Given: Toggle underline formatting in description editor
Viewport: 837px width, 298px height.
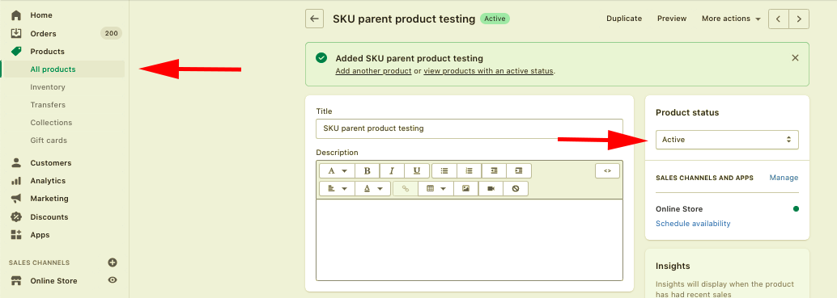Looking at the screenshot, I should [x=417, y=171].
